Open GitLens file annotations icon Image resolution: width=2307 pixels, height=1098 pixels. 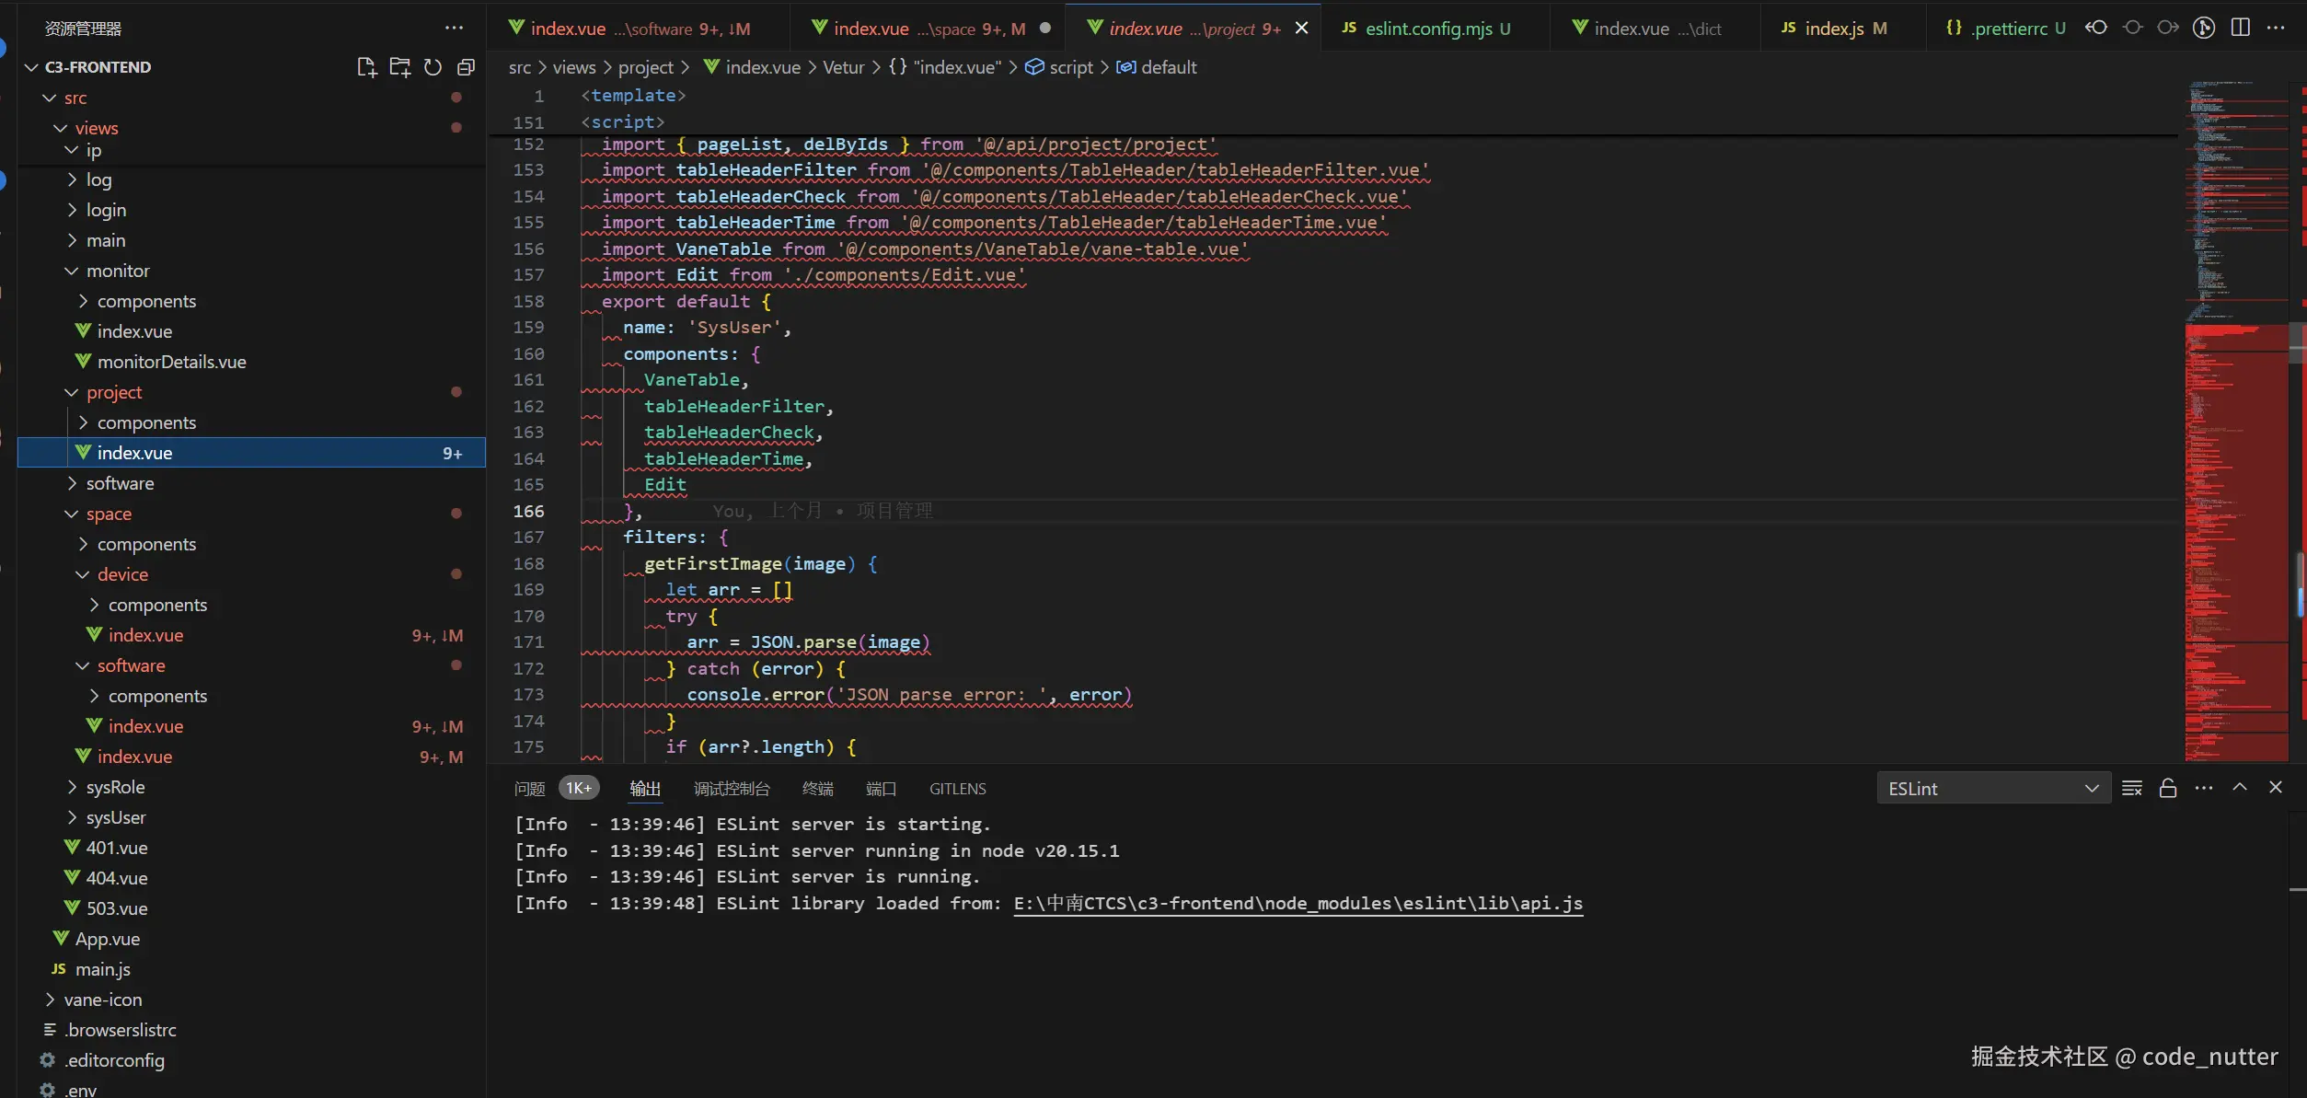tap(2204, 28)
